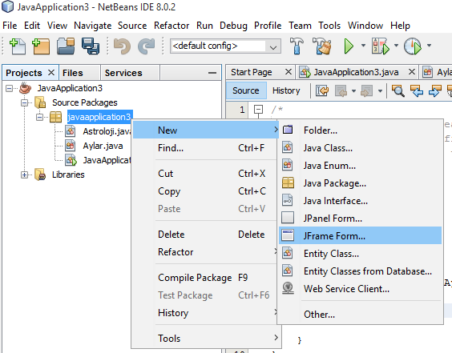The width and height of the screenshot is (452, 353).
Task: Click the Java Class icon in submenu
Action: pos(288,148)
